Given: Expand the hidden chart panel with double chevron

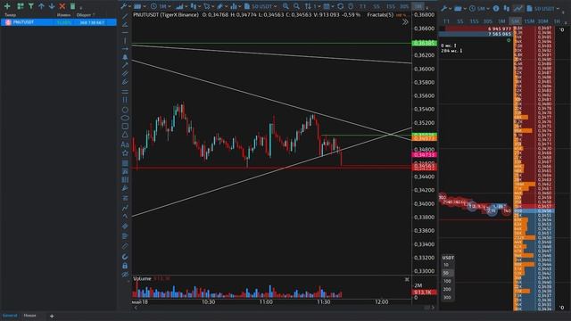Looking at the screenshot, I should tap(405, 22).
